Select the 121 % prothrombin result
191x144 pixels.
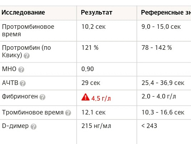90,48
